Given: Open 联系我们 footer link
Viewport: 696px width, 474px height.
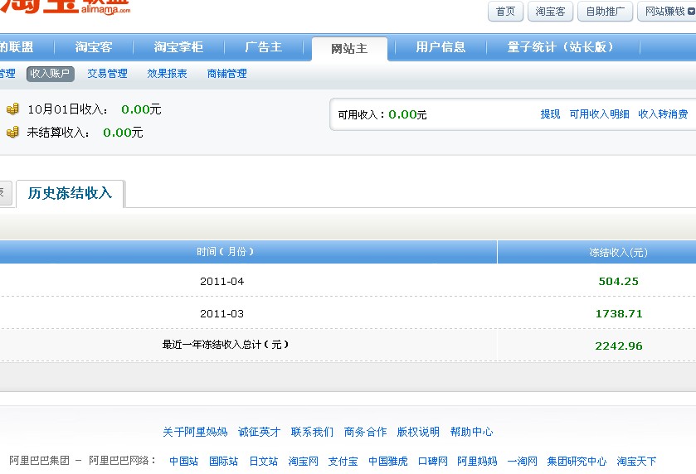Looking at the screenshot, I should (312, 432).
